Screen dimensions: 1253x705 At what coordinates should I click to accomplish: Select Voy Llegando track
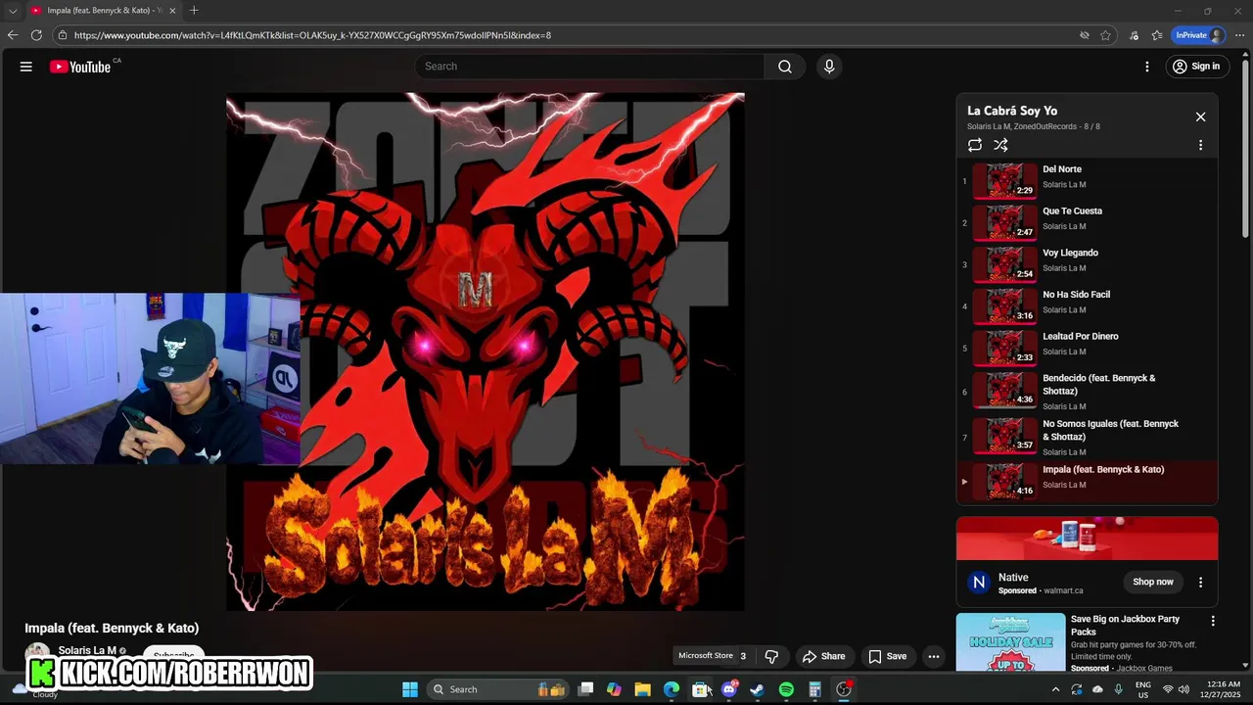(1087, 263)
